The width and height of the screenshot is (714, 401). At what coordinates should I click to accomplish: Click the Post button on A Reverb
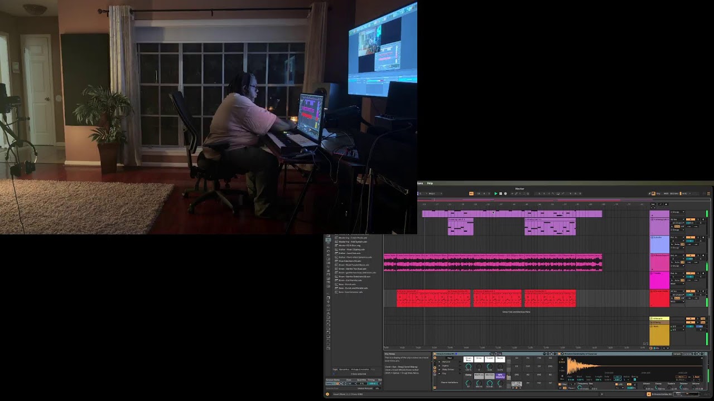pos(703,319)
